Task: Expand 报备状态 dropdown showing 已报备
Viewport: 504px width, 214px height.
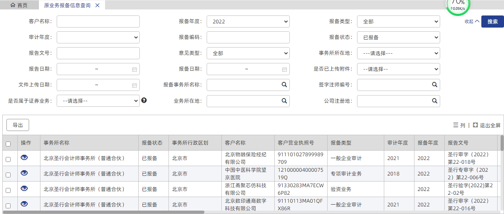Action: click(398, 37)
